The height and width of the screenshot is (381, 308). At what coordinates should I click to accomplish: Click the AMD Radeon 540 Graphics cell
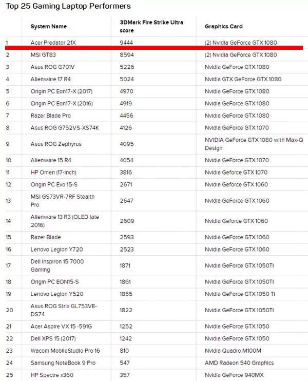click(x=239, y=363)
